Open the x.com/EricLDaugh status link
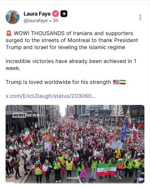This screenshot has height=188, width=150. coord(51,96)
